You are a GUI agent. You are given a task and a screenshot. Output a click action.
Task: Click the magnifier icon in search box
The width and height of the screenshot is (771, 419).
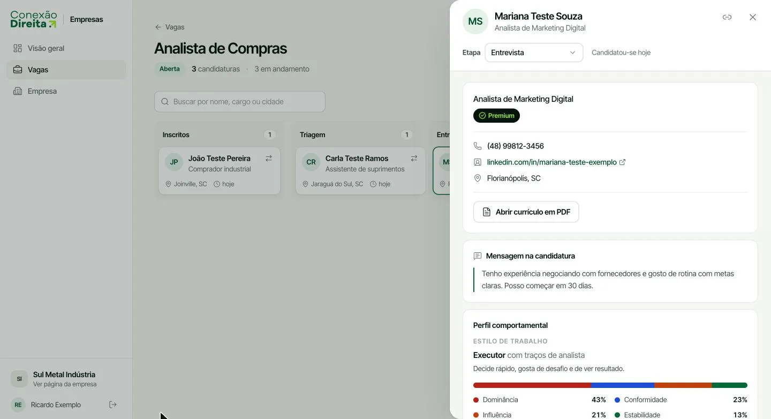point(165,102)
